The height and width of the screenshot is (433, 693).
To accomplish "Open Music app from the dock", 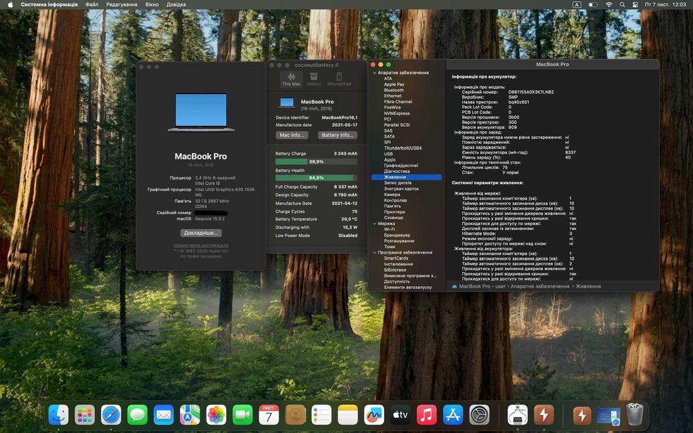I will click(x=426, y=415).
